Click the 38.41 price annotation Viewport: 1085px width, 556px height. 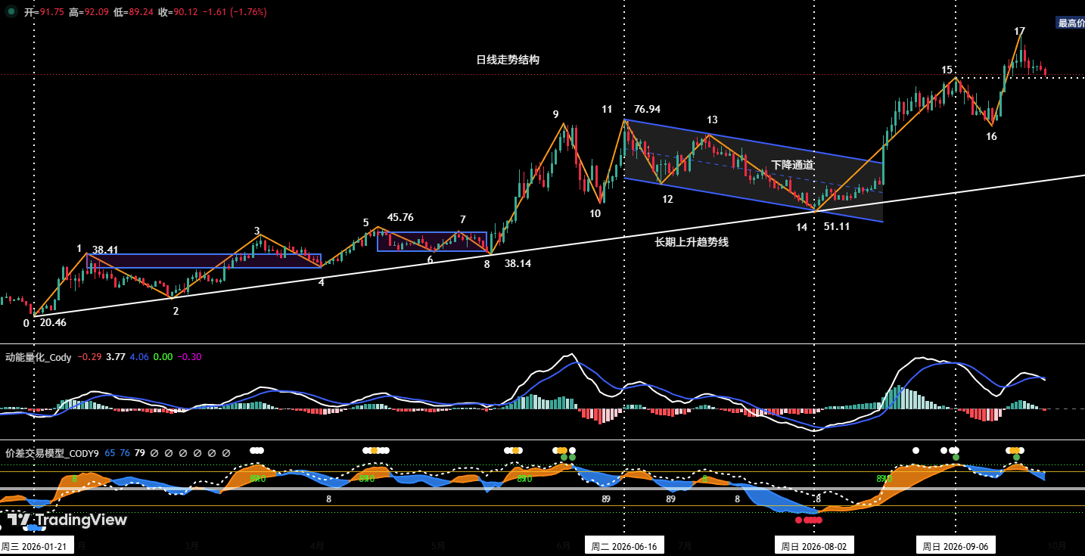pos(106,250)
